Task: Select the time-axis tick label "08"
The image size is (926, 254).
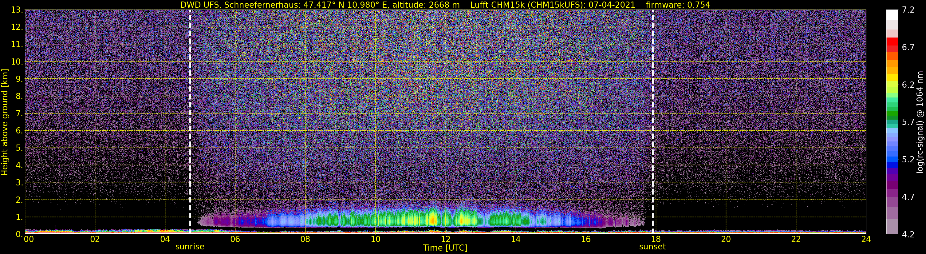Action: 305,239
